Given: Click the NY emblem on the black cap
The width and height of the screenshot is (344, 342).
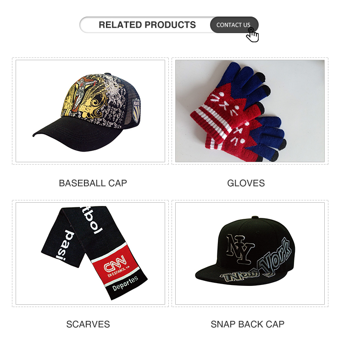Looking at the screenshot, I should coord(240,249).
